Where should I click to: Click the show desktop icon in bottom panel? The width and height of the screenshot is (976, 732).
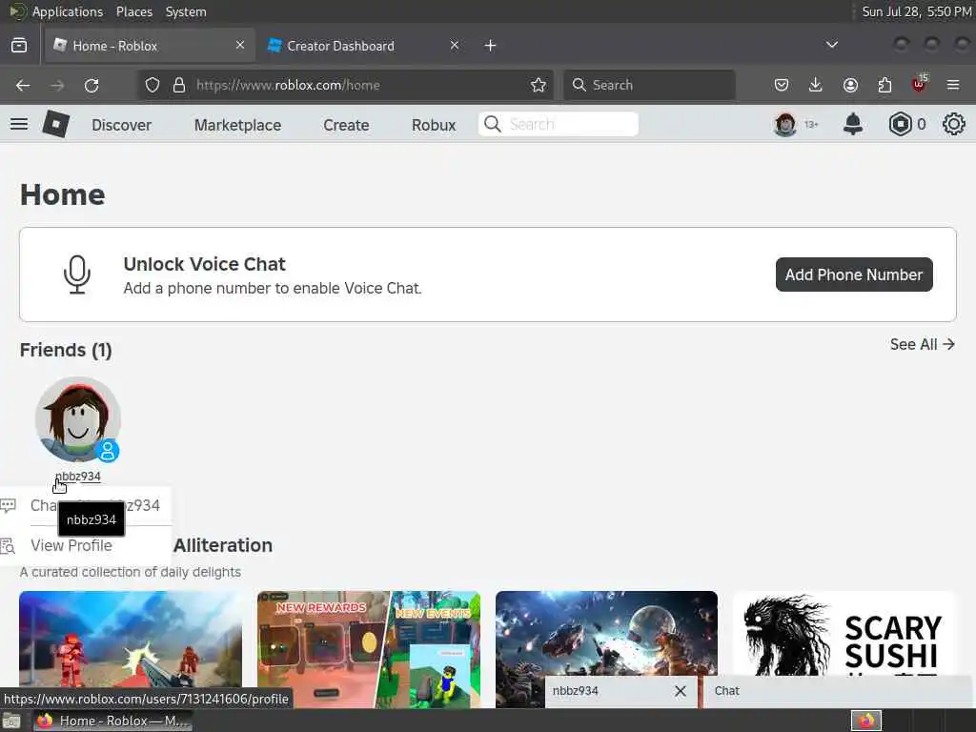click(x=11, y=722)
